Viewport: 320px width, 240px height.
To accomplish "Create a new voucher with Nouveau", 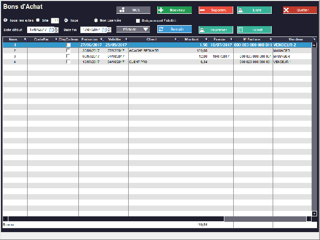I will coord(174,10).
